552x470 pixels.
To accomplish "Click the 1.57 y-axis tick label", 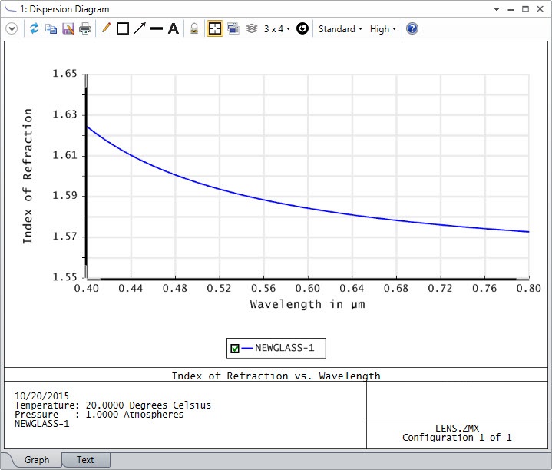I will click(x=64, y=237).
